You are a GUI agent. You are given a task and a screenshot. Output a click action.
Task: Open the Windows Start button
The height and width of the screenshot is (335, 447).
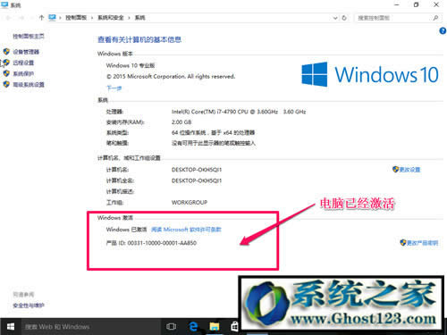click(11, 327)
